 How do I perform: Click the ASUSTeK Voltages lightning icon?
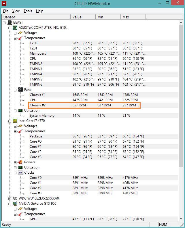click(20, 33)
